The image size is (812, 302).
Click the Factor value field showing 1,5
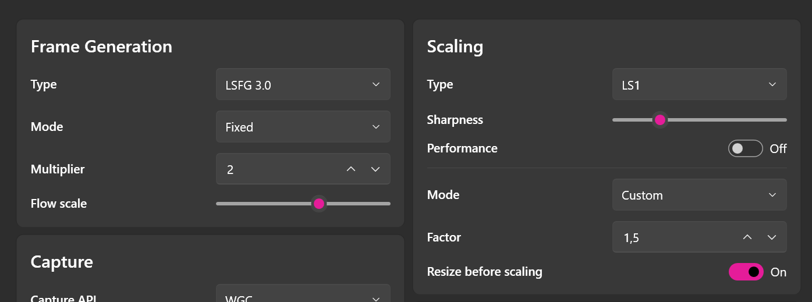point(669,237)
